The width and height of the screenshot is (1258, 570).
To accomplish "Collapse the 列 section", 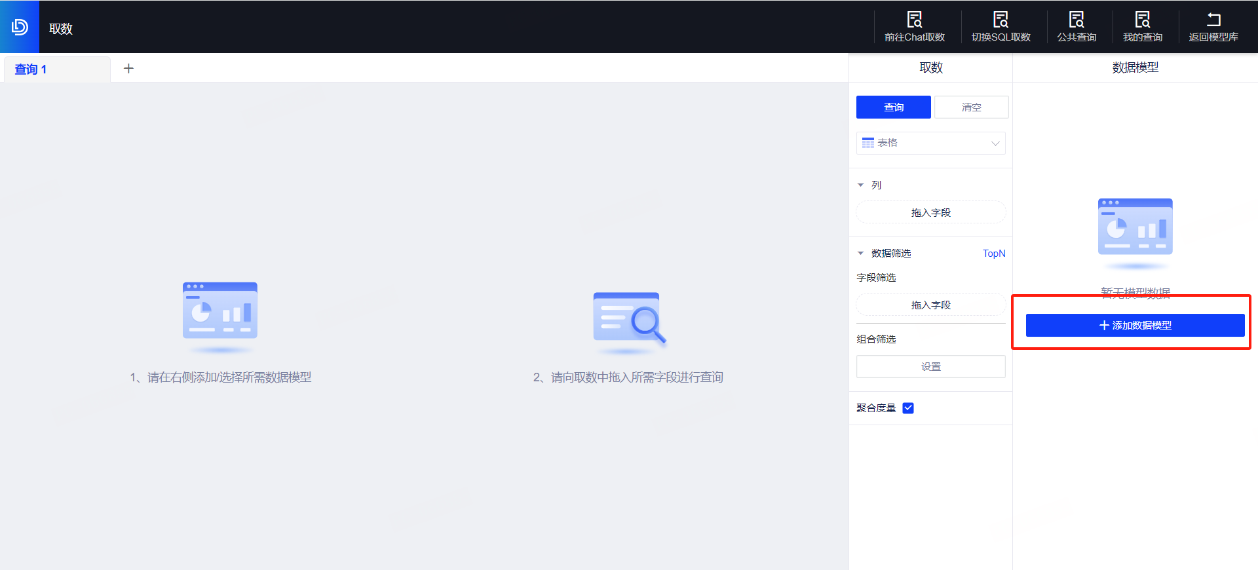I will coord(861,185).
